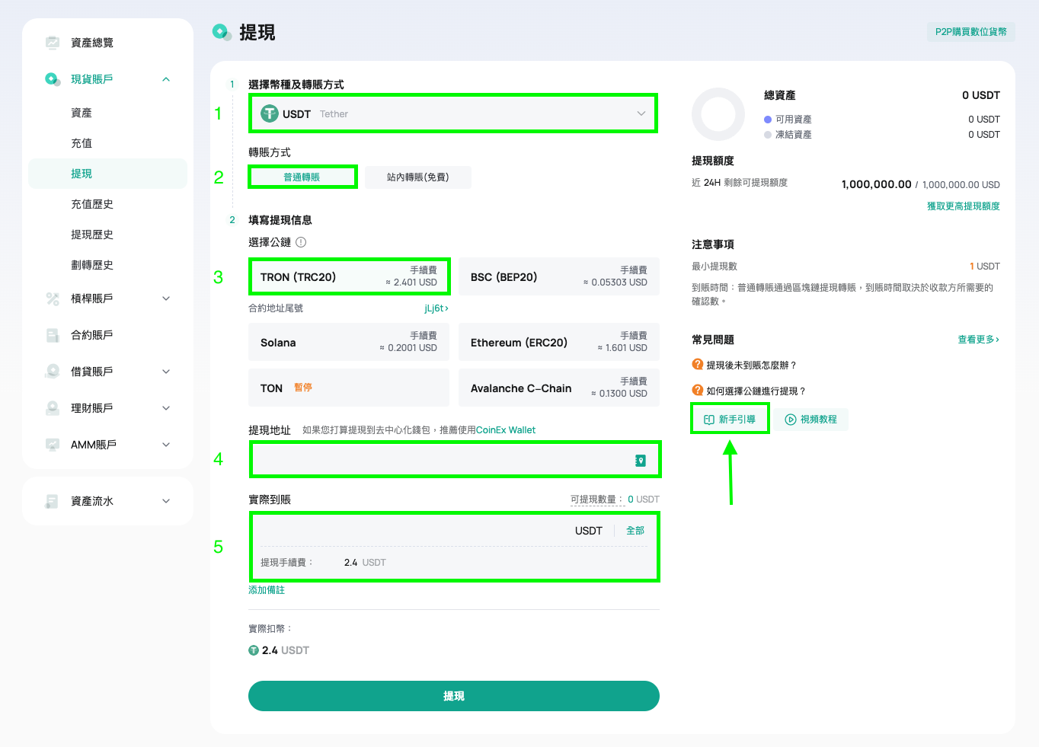Expand 理財賬戶 section chevron
This screenshot has height=747, width=1039.
click(x=166, y=408)
